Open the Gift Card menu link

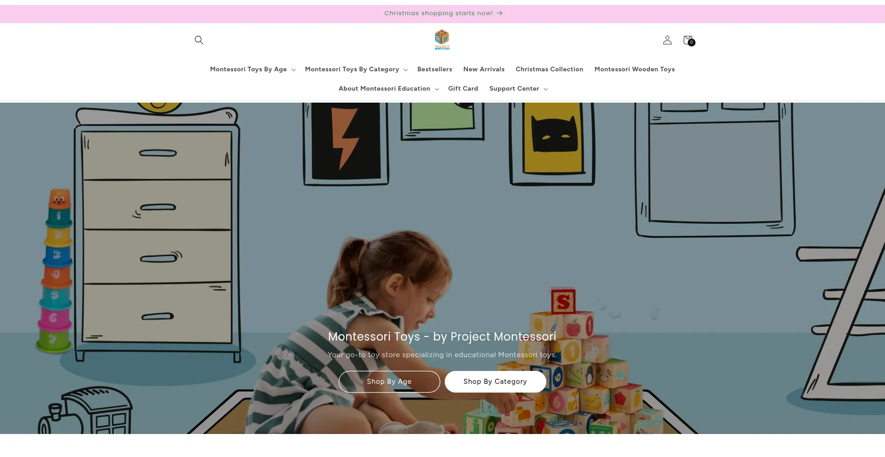[x=463, y=89]
